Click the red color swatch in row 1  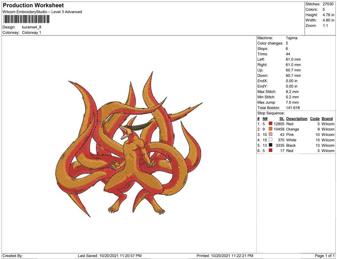270,124
